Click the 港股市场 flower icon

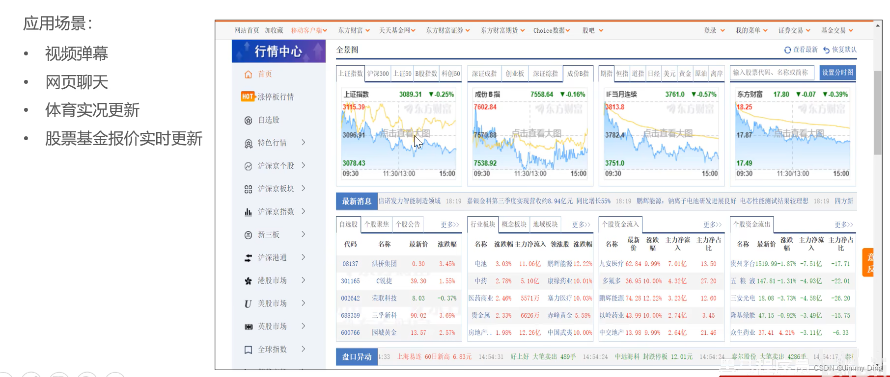click(249, 281)
